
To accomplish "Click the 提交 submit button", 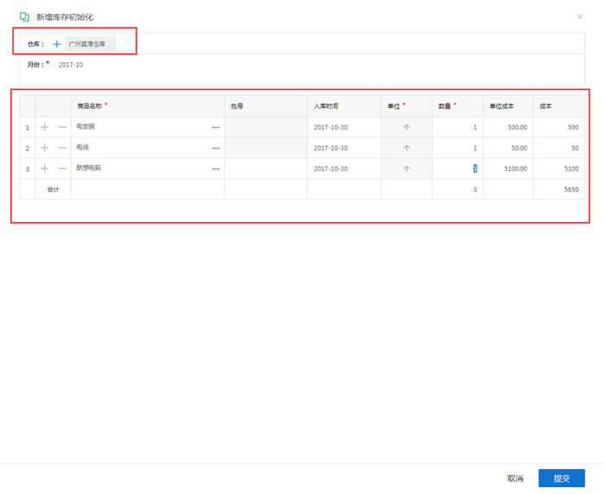I will pos(562,478).
